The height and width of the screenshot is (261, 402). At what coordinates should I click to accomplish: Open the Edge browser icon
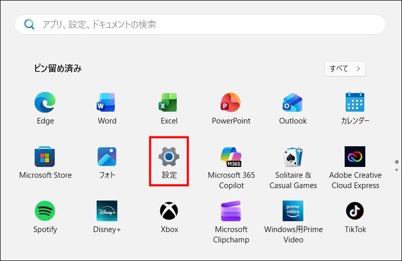pos(45,103)
